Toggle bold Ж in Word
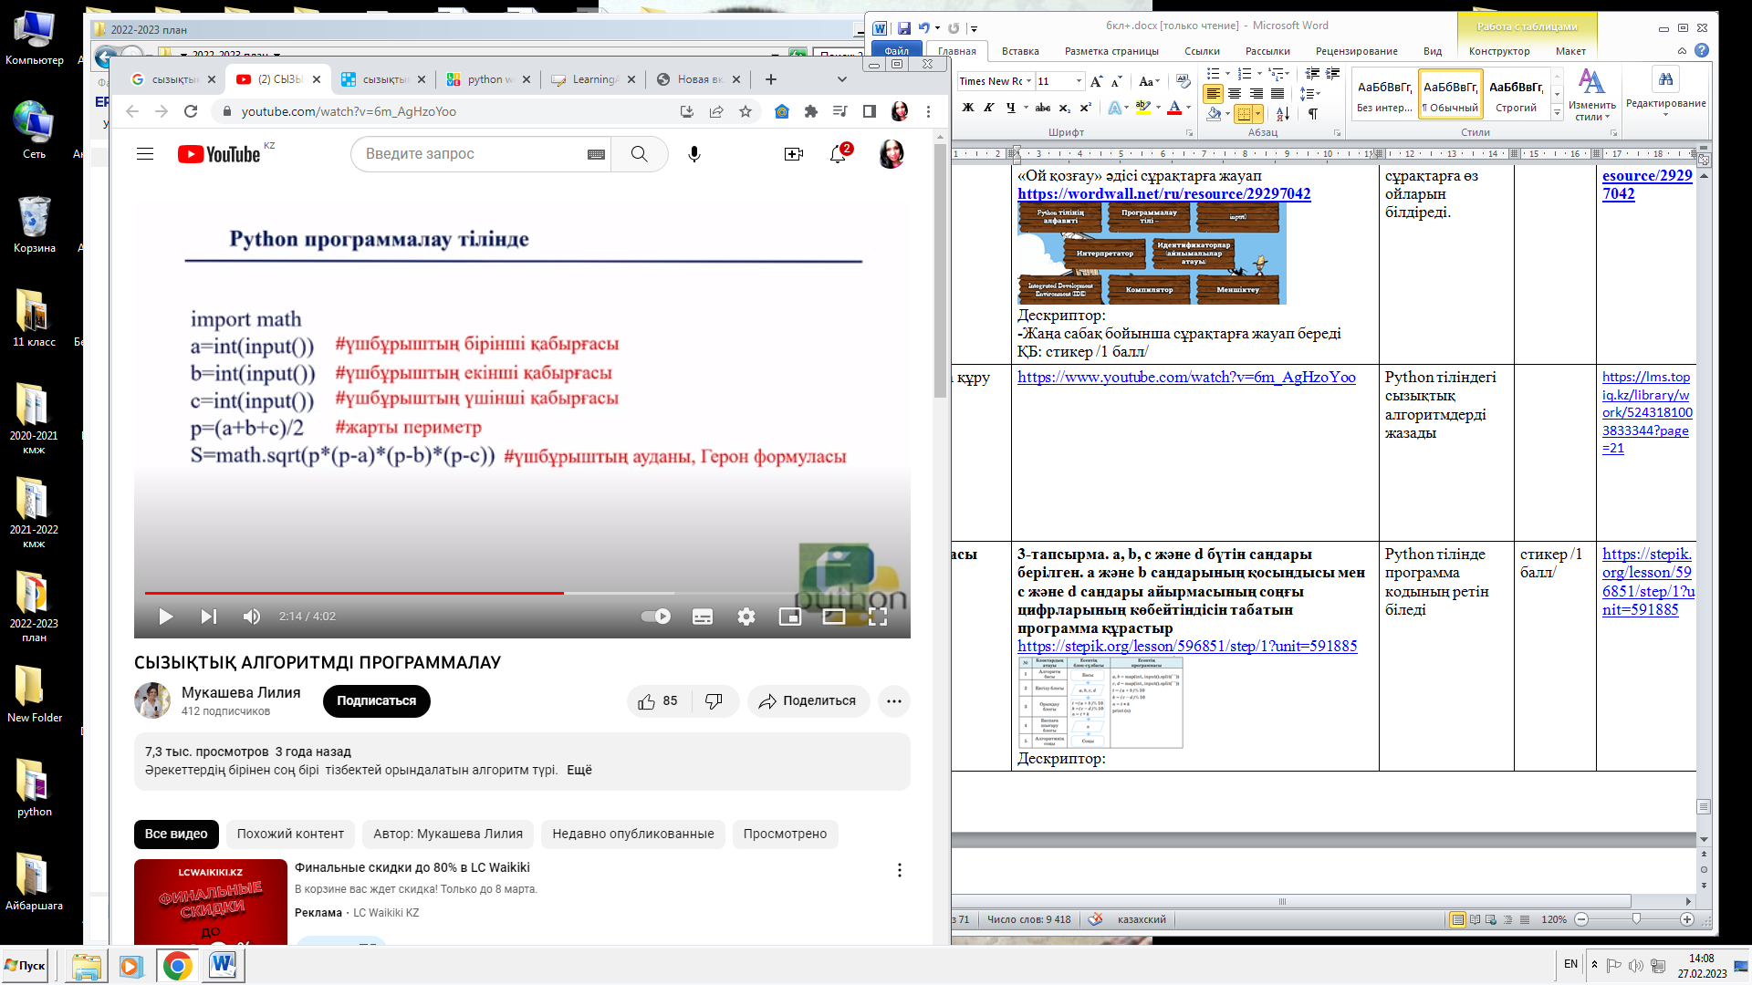 pyautogui.click(x=968, y=108)
